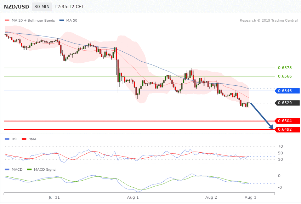The height and width of the screenshot is (204, 301).
Task: Click the MACD Signal legend label
Action: (45, 169)
